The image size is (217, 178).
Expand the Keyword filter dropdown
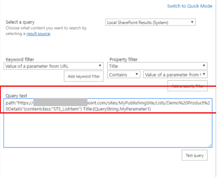(x=54, y=66)
